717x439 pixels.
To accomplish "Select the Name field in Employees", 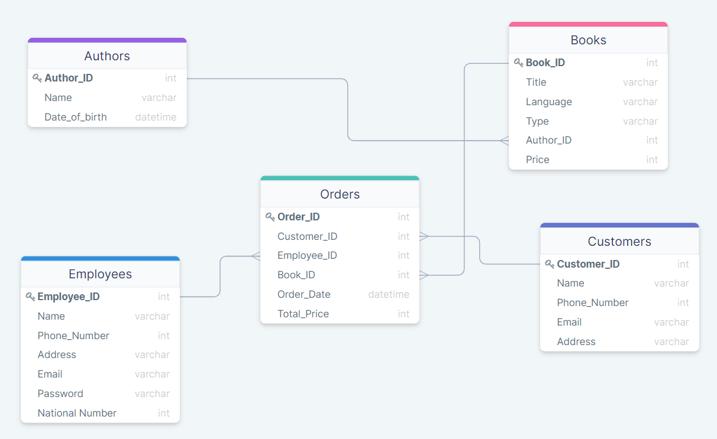I will tap(100, 316).
